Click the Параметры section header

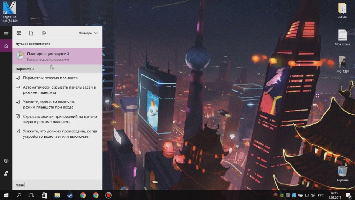coord(25,69)
